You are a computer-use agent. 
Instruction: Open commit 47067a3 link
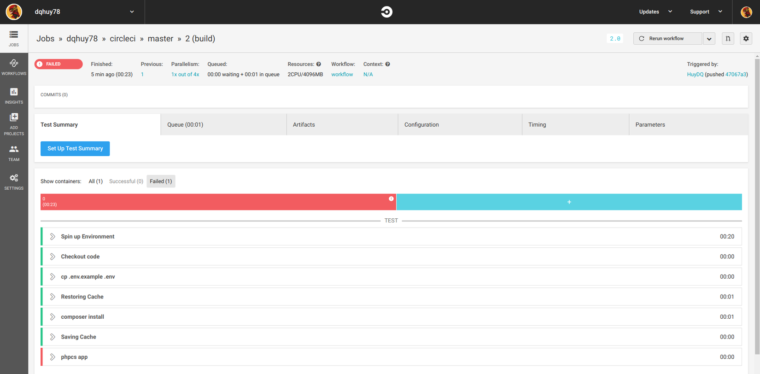[x=736, y=75]
